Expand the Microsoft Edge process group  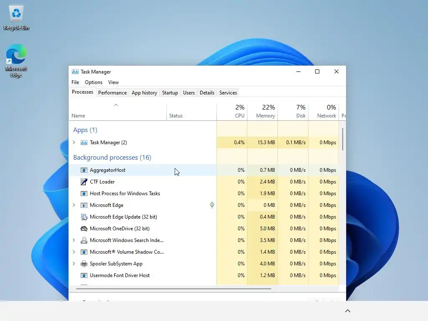(x=74, y=205)
